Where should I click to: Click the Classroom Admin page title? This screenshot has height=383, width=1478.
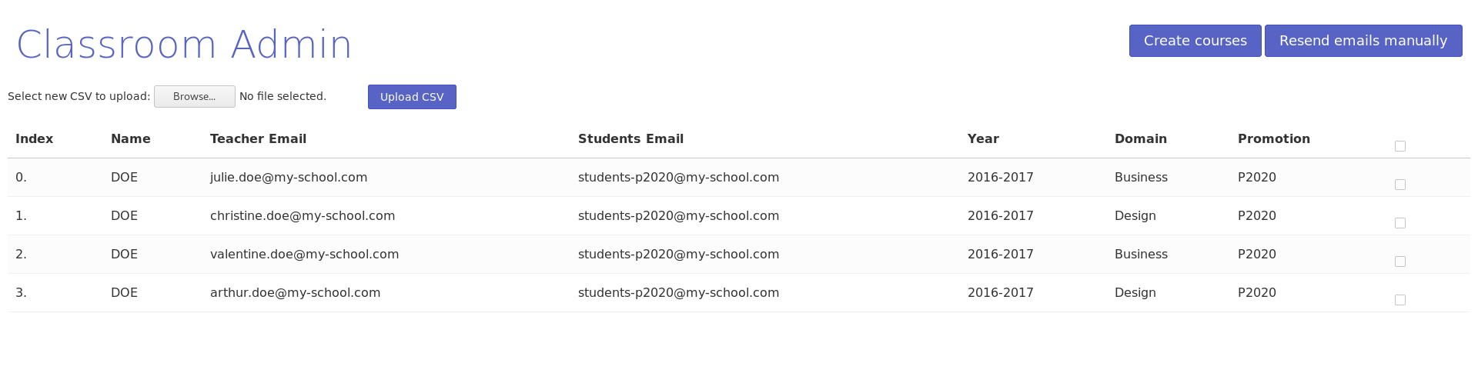pyautogui.click(x=184, y=45)
